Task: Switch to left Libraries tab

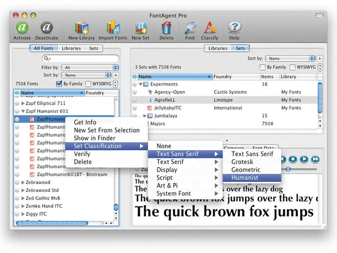Action: (x=71, y=48)
